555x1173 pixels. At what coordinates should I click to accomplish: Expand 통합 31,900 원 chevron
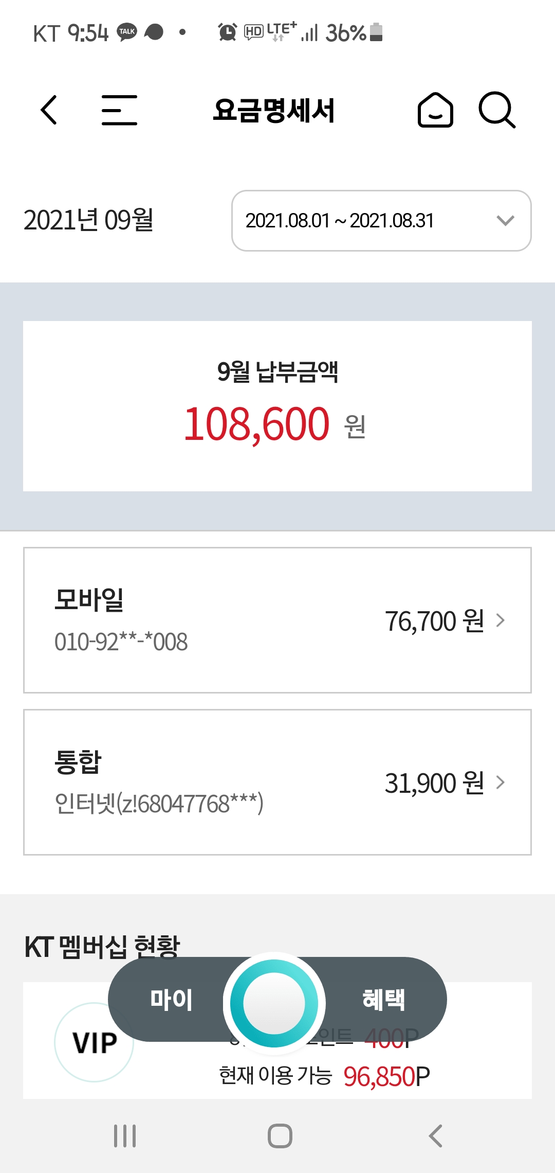point(500,783)
